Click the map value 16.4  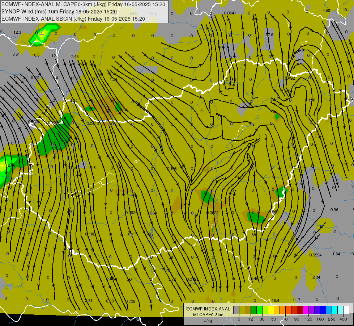coord(276,300)
